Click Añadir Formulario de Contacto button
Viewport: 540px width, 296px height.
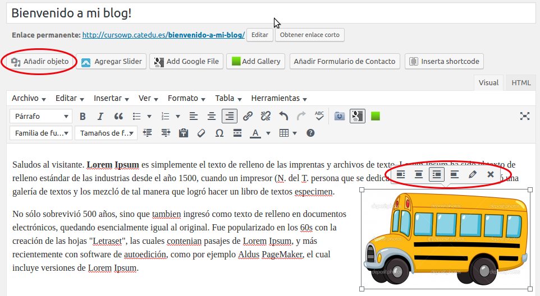[x=345, y=62]
